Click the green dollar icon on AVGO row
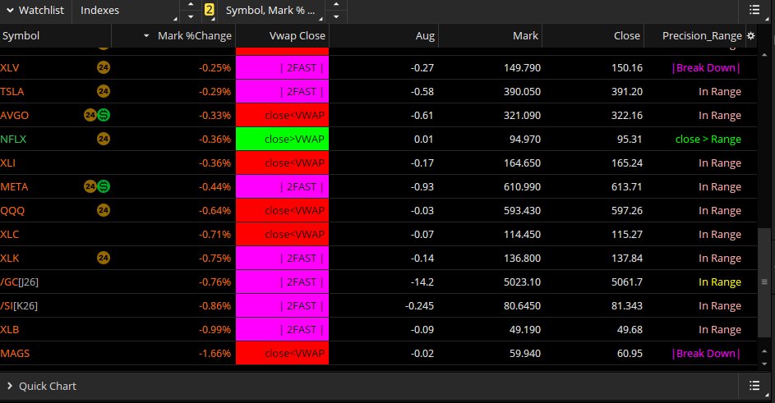The width and height of the screenshot is (775, 403). click(x=104, y=115)
